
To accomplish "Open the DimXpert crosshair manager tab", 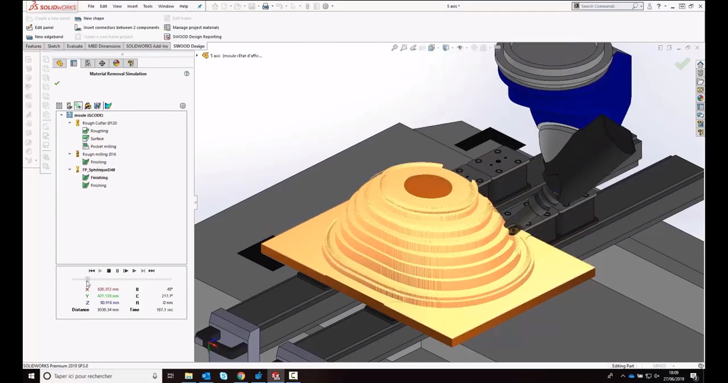I will click(x=102, y=64).
